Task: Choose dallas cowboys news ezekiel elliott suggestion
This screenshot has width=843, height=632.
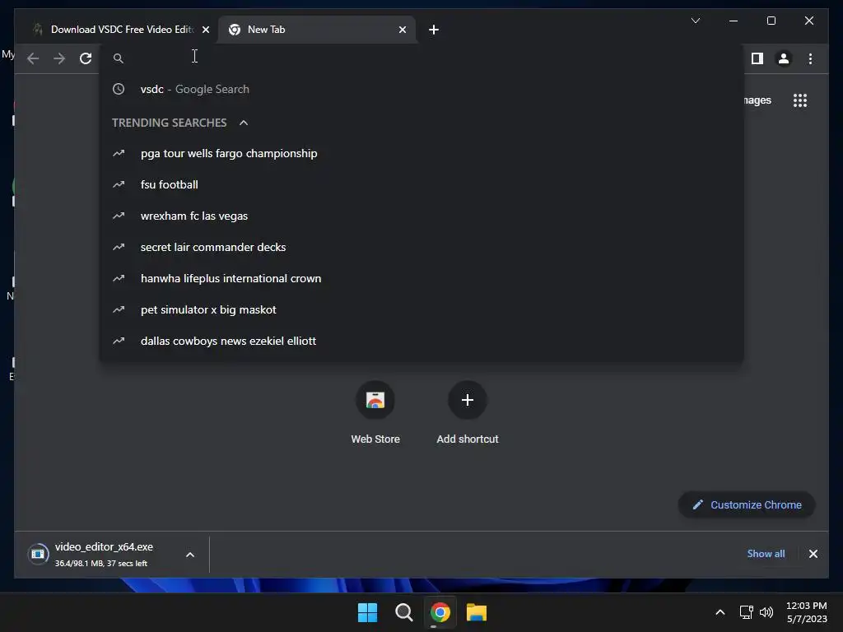Action: coord(421,341)
